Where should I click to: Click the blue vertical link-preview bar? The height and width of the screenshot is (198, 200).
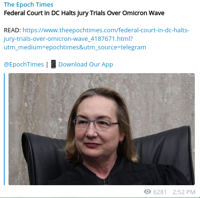[4, 129]
